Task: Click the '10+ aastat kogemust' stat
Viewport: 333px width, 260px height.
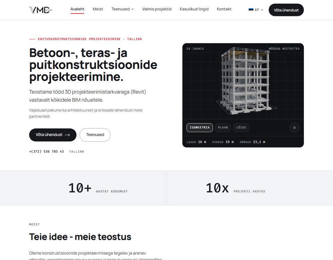Action: [98, 188]
